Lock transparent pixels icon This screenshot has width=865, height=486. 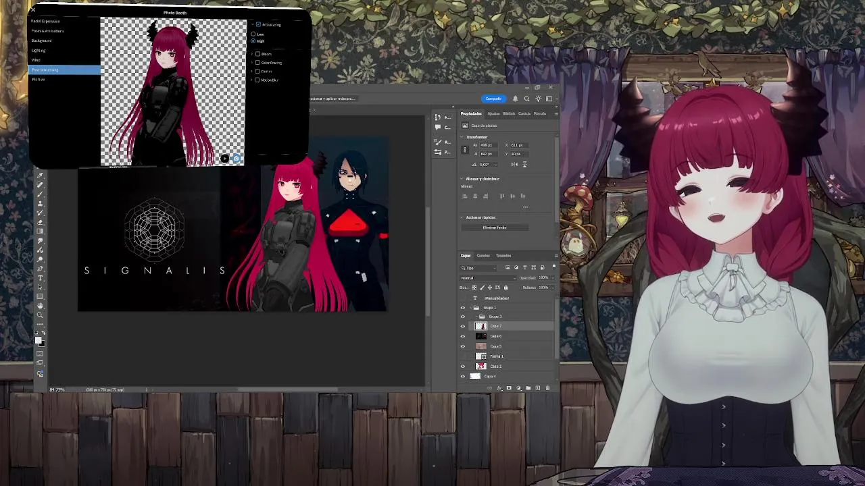click(x=474, y=288)
